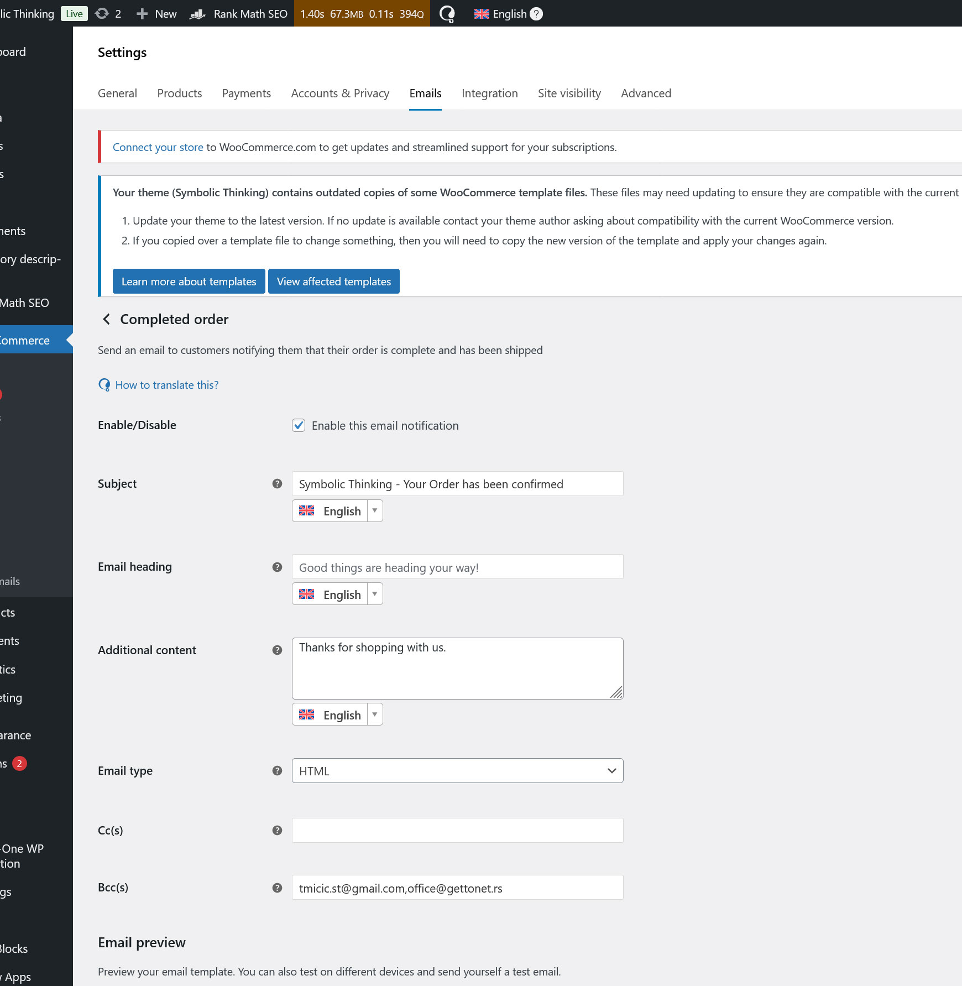Switch to the Advanced settings tab

tap(646, 93)
